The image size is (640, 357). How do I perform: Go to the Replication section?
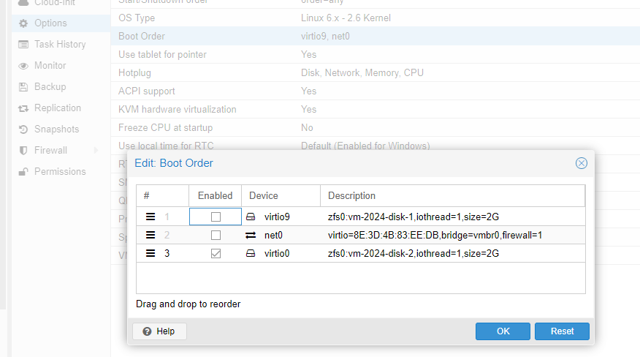click(57, 108)
